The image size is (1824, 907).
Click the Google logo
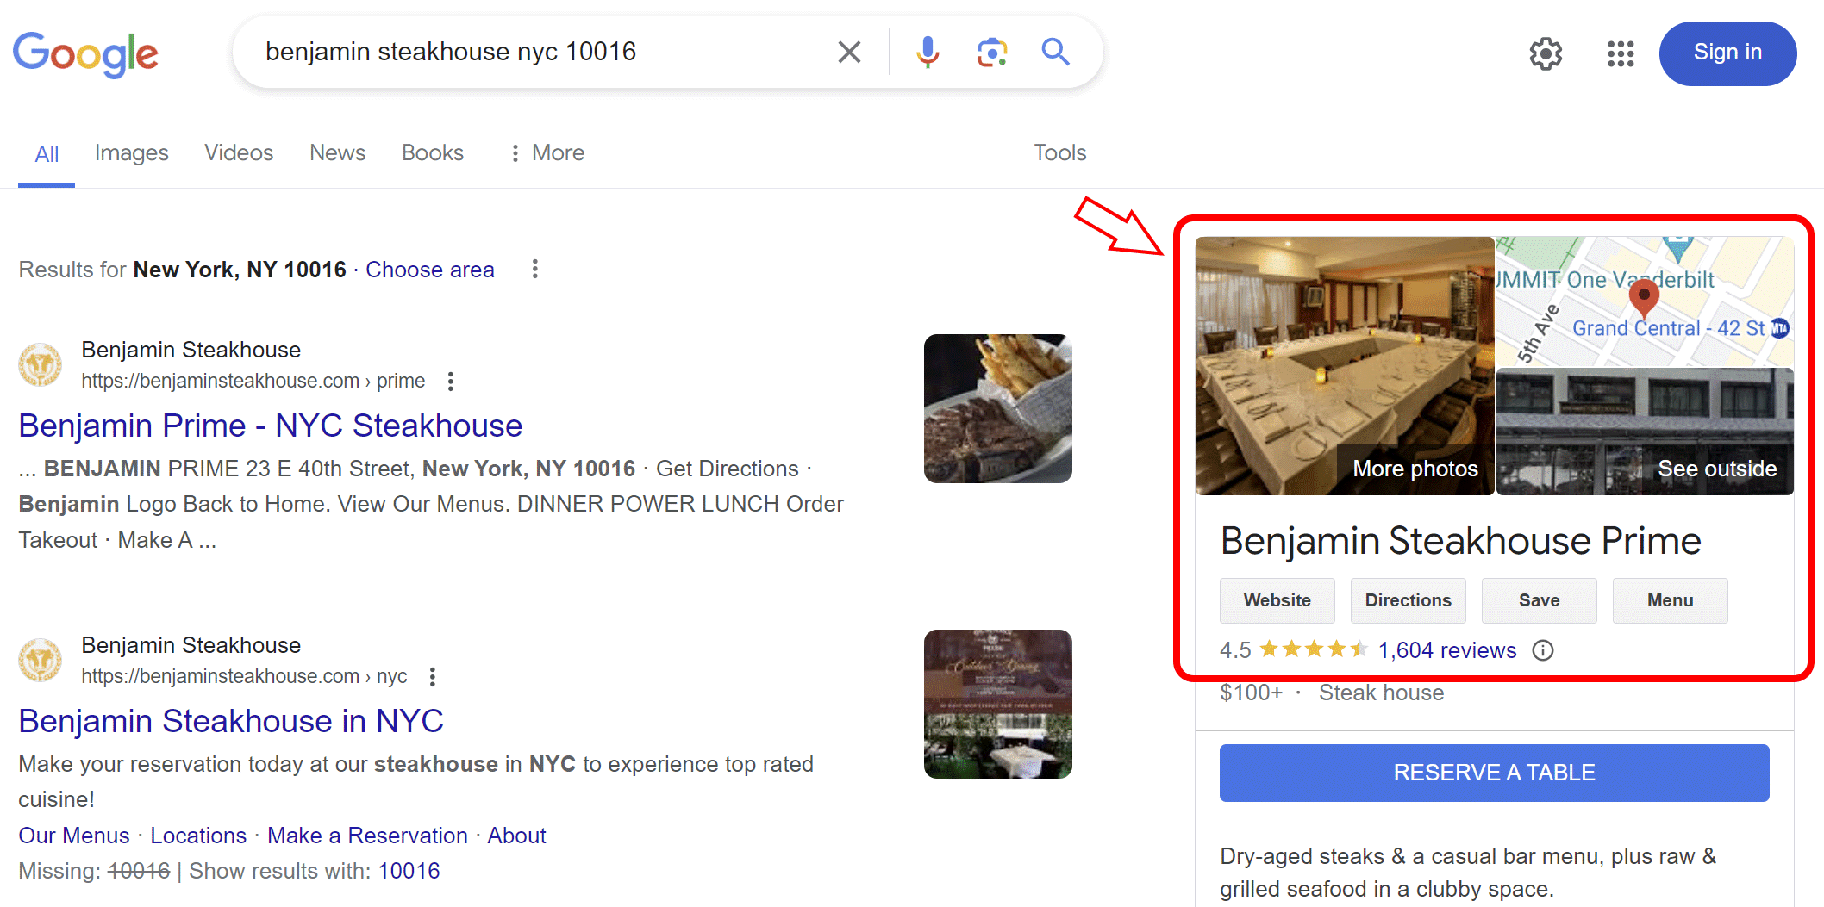85,53
